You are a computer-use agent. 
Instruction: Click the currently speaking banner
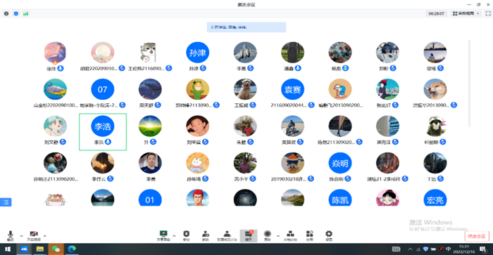tap(246, 27)
